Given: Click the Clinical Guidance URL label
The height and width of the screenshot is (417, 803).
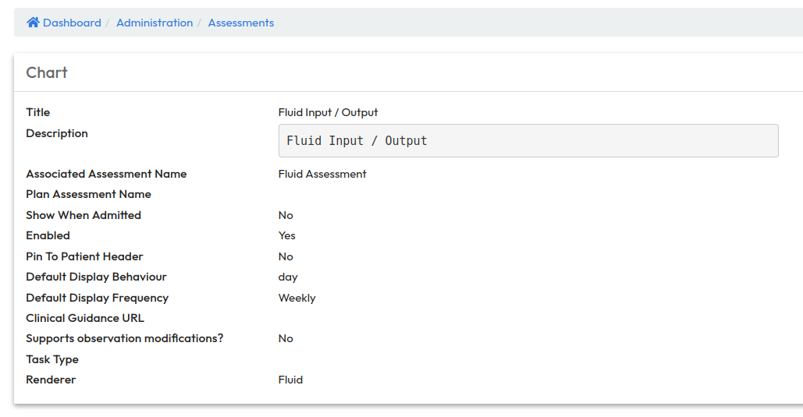Looking at the screenshot, I should [85, 318].
